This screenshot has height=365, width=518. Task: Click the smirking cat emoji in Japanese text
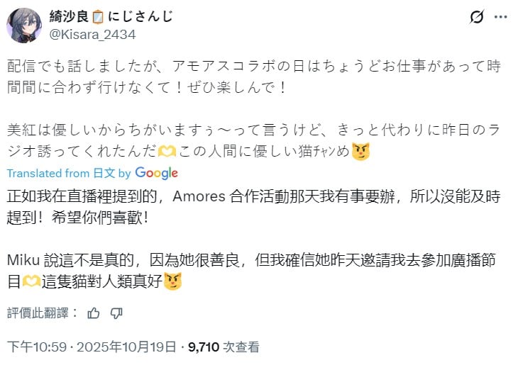point(362,152)
